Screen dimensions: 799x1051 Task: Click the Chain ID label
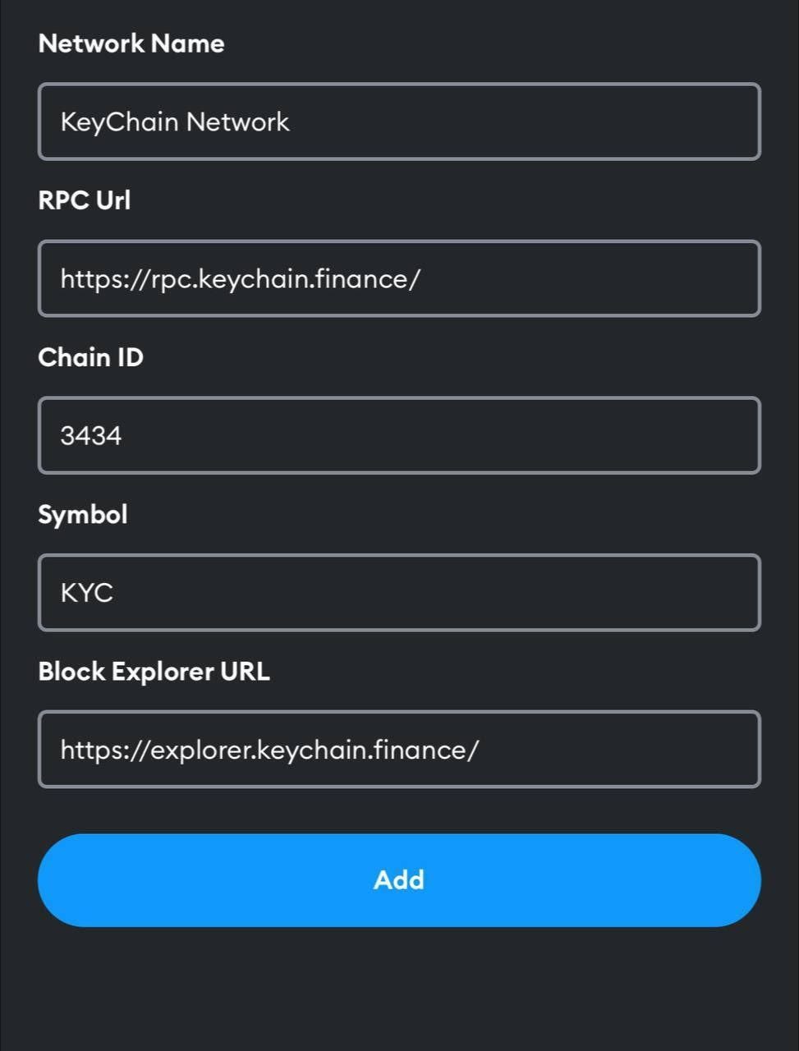click(90, 357)
